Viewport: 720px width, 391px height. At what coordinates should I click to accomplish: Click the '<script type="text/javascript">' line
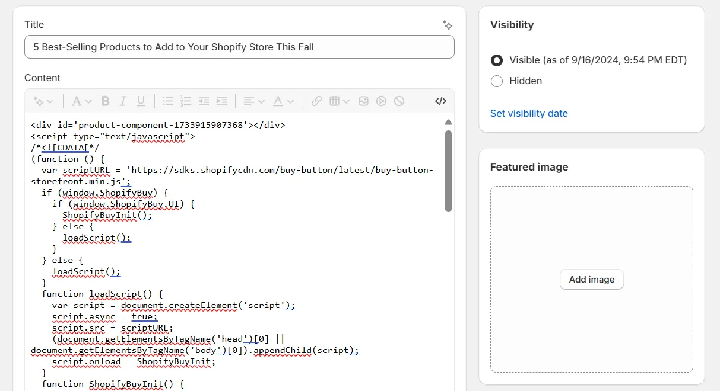113,136
